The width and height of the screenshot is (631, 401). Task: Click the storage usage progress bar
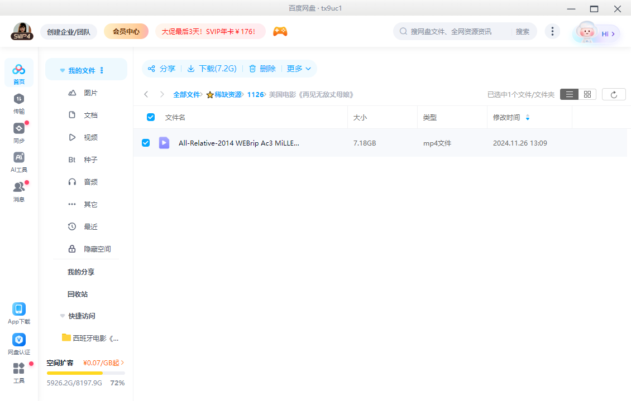85,373
